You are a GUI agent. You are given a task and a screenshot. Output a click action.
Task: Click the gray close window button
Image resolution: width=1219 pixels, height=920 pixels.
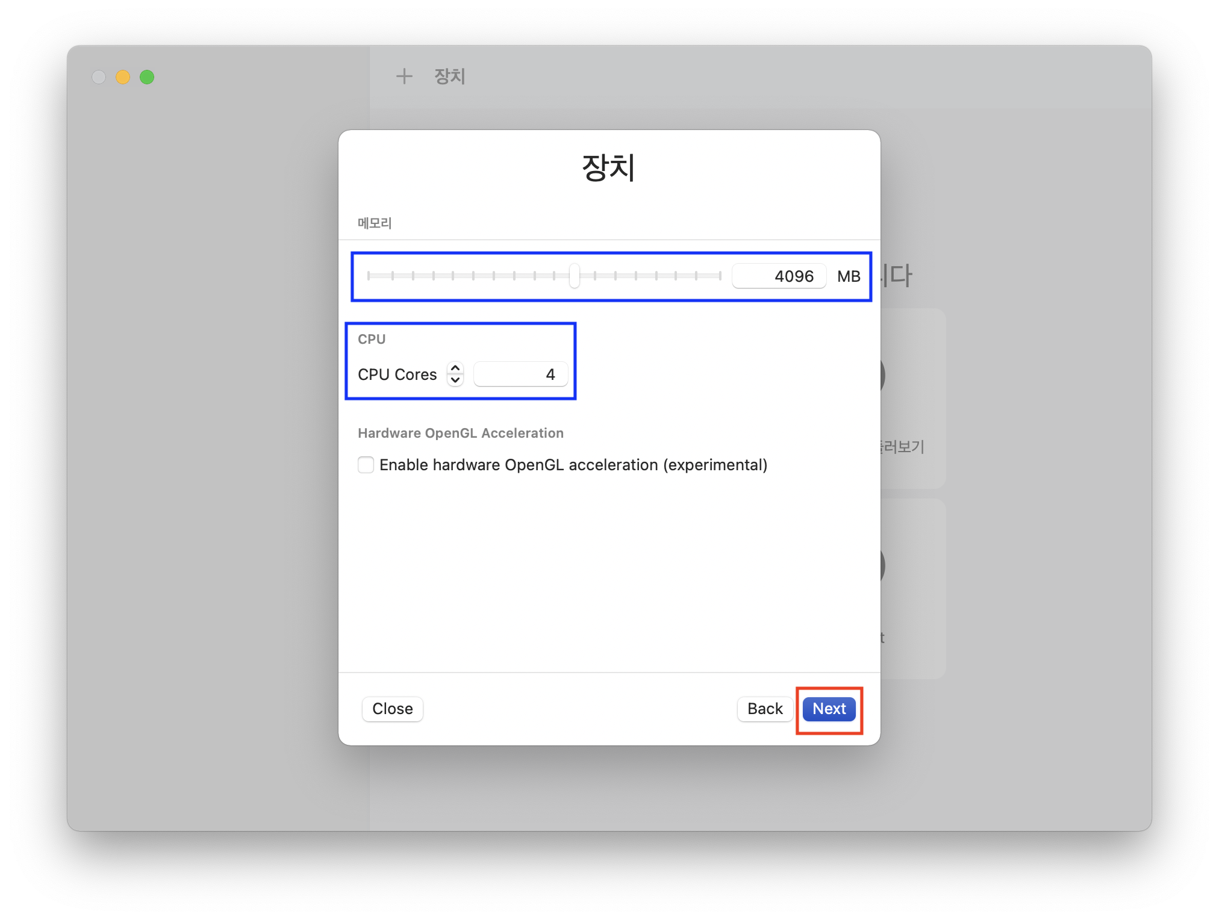point(99,77)
